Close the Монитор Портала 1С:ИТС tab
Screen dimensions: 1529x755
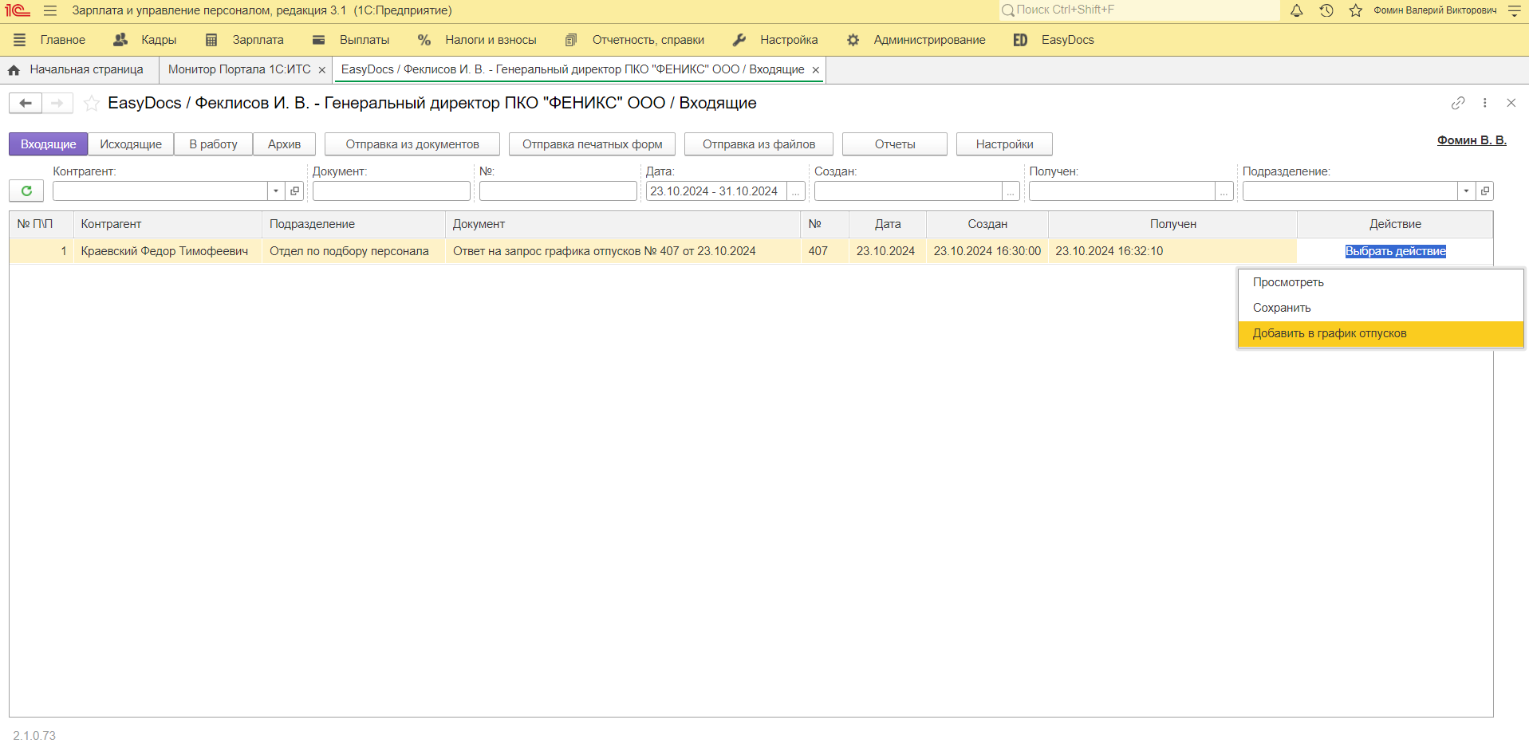click(x=322, y=70)
